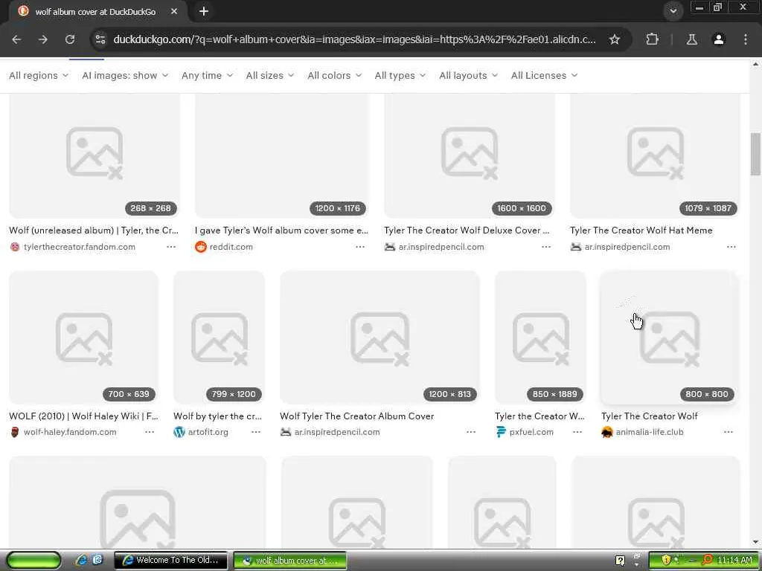Click the green Start button on taskbar

point(33,560)
